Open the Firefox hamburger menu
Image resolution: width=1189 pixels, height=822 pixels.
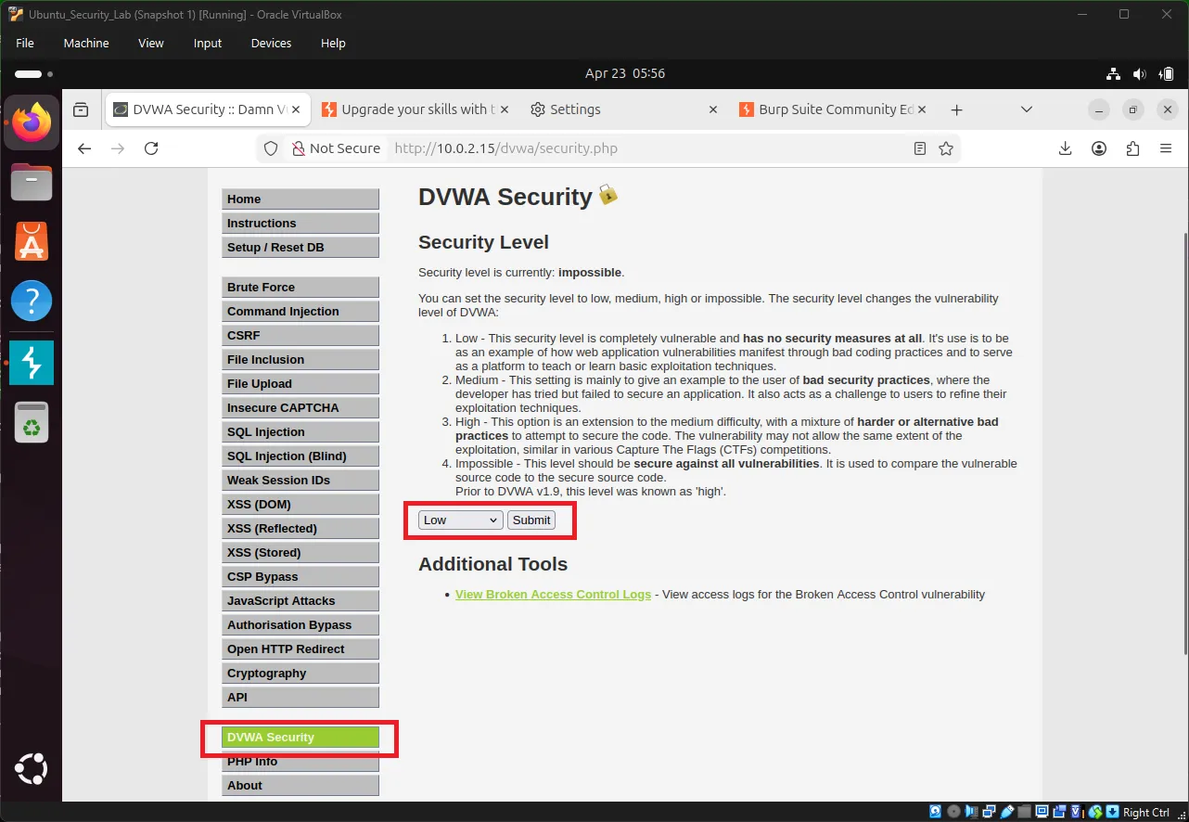(x=1166, y=148)
